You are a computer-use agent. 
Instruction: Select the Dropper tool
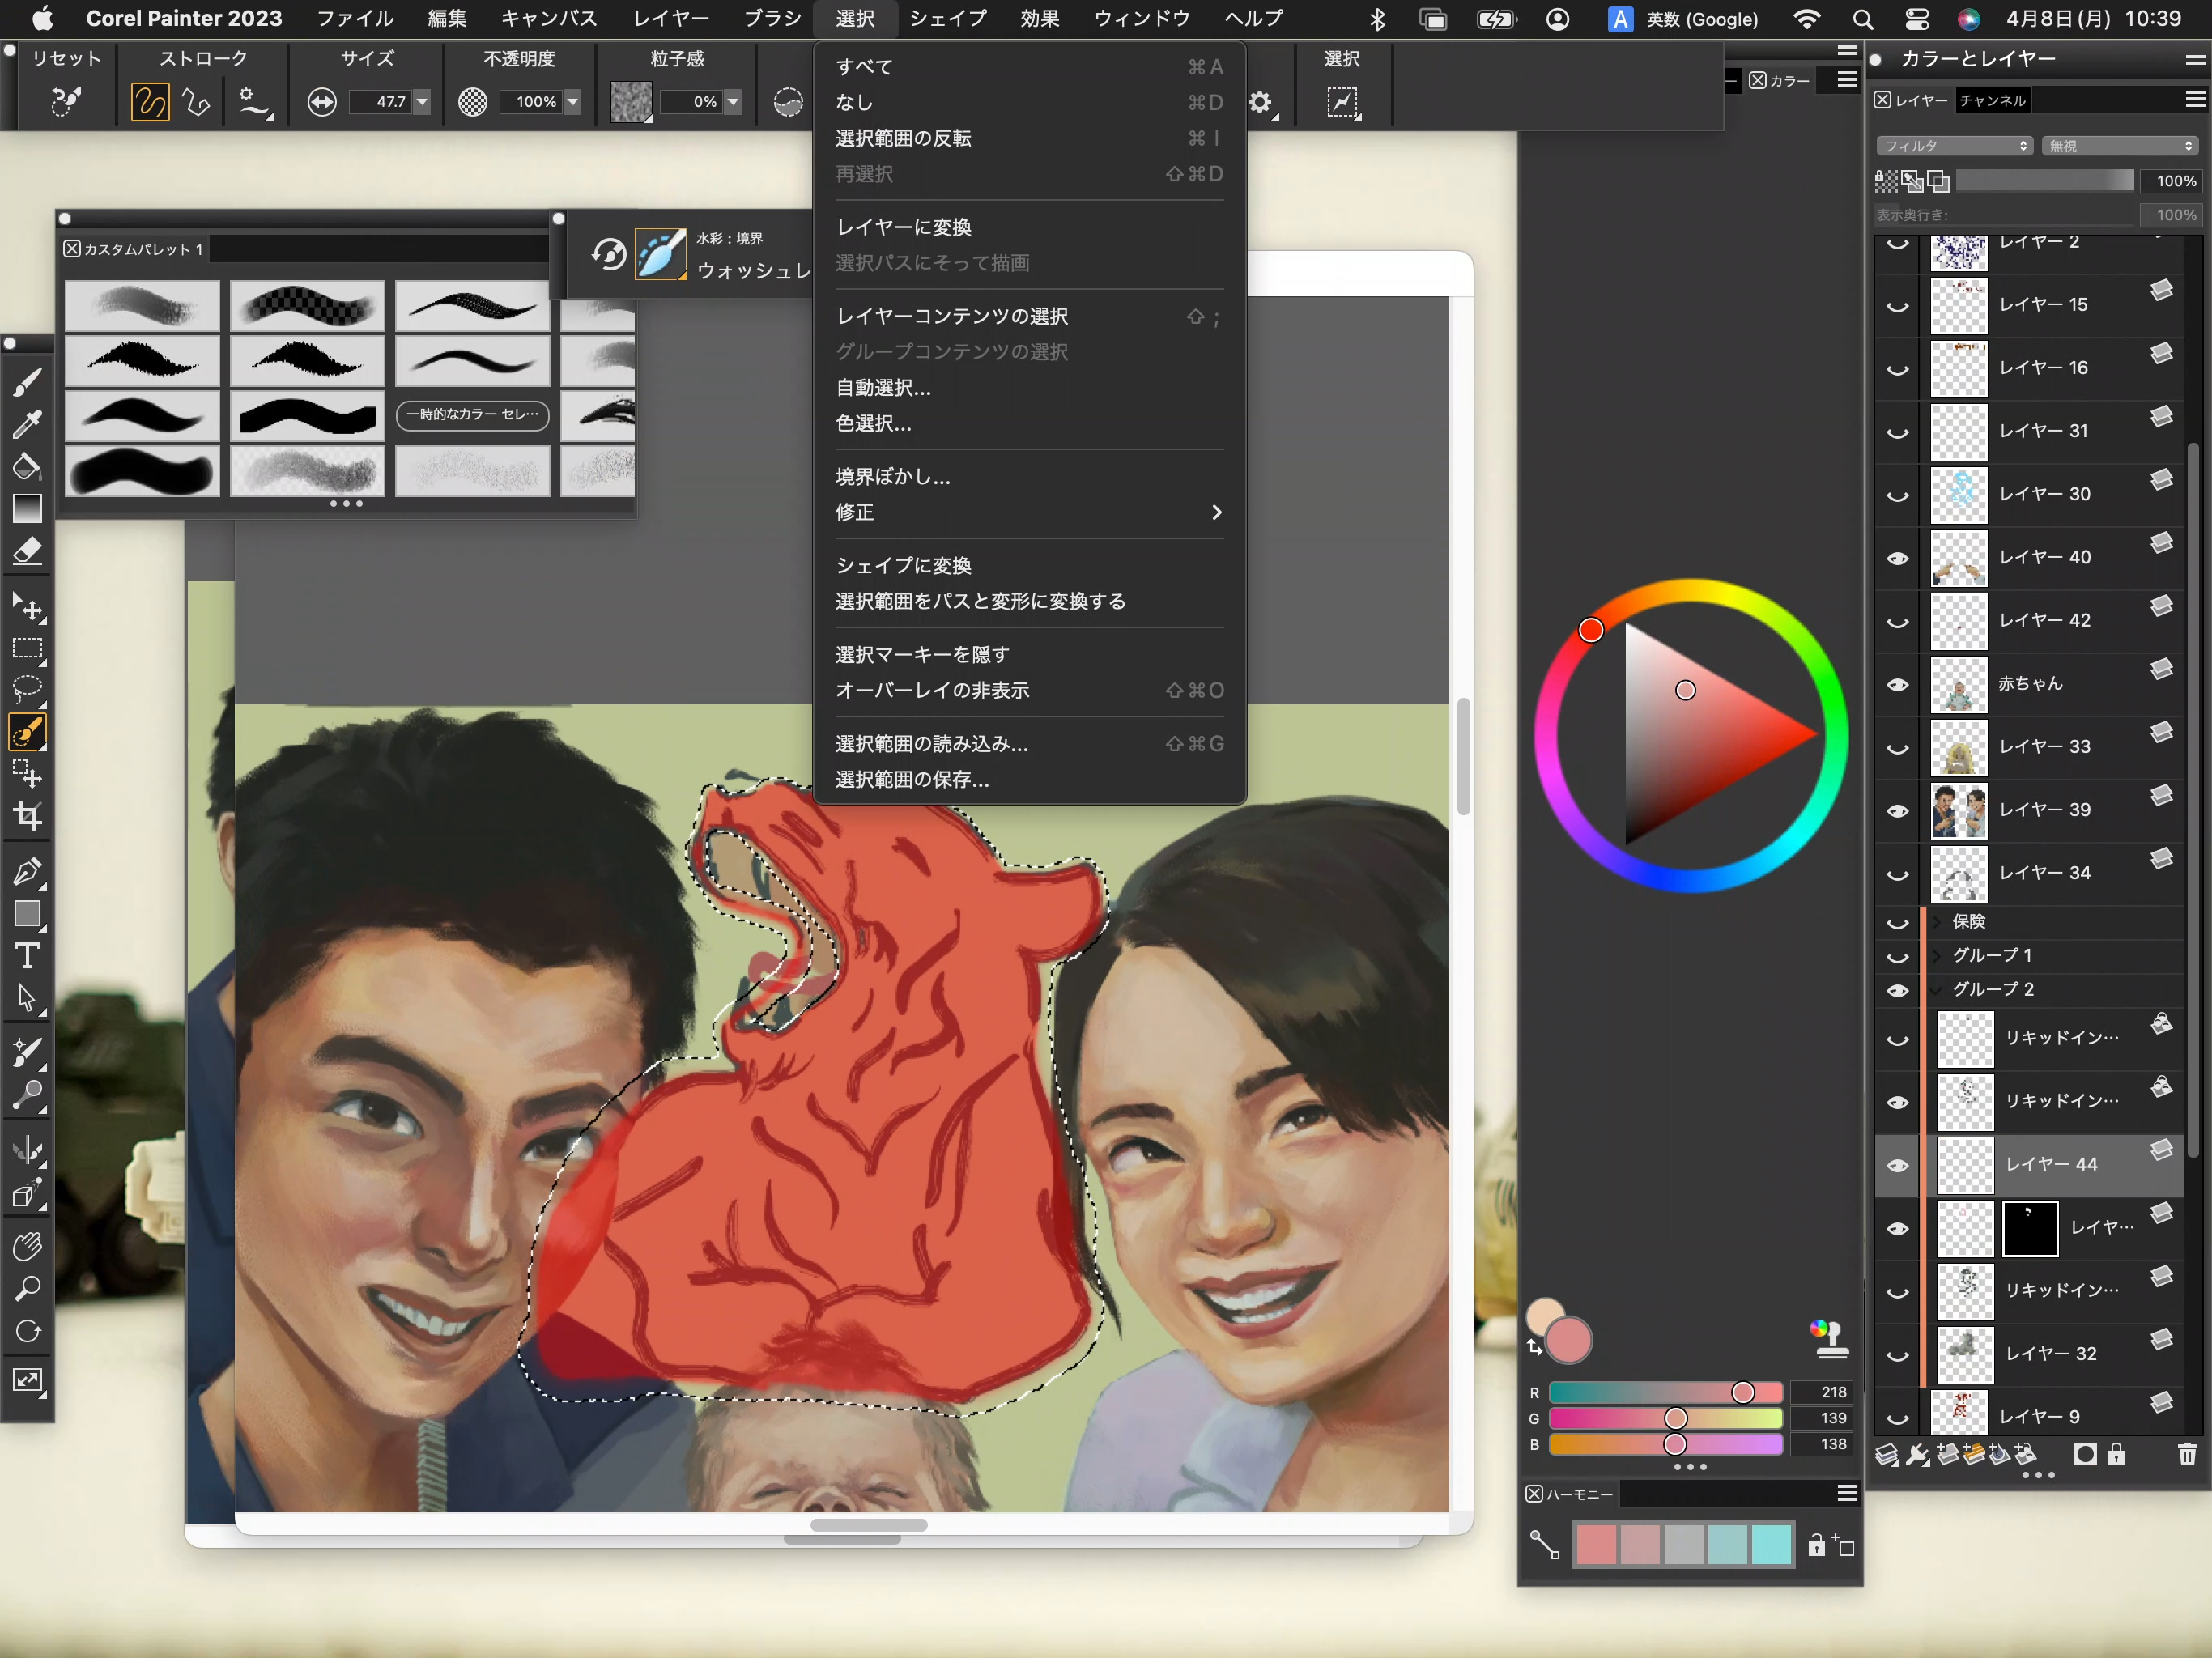27,424
